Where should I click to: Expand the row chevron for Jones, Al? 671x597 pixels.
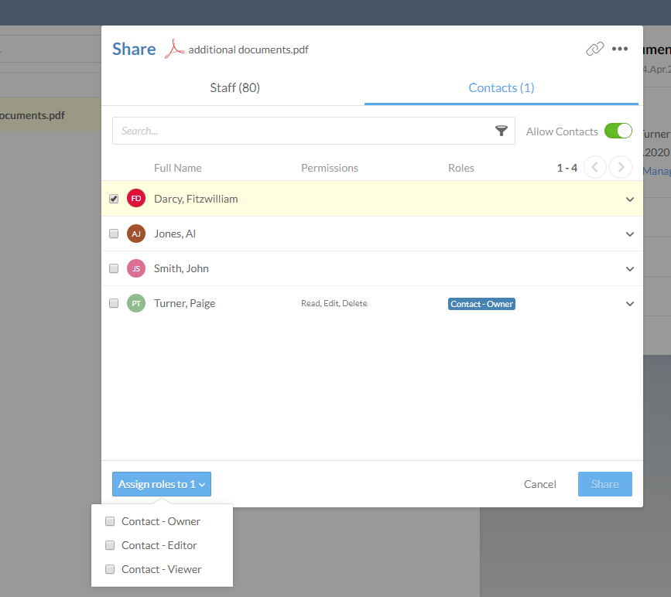pyautogui.click(x=629, y=234)
